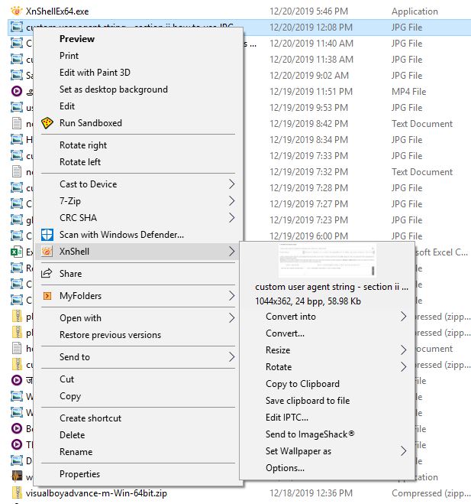Choose Send to ImageShack option
The height and width of the screenshot is (504, 471).
coord(310,434)
